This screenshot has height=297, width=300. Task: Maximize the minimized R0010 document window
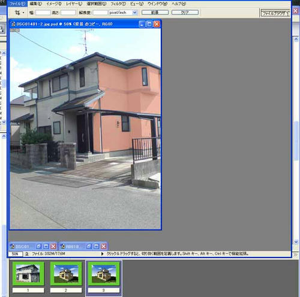96,247
